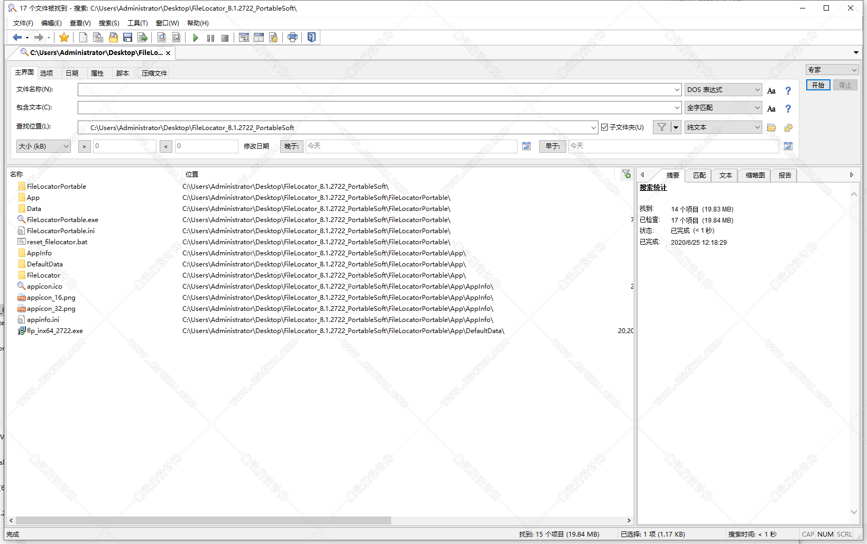Toggle the 早于 date filter button
The image size is (867, 544).
[x=553, y=146]
